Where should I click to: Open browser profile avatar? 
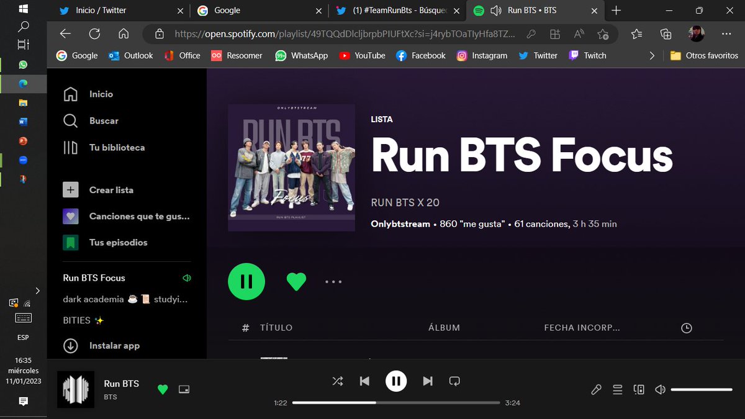pos(697,34)
